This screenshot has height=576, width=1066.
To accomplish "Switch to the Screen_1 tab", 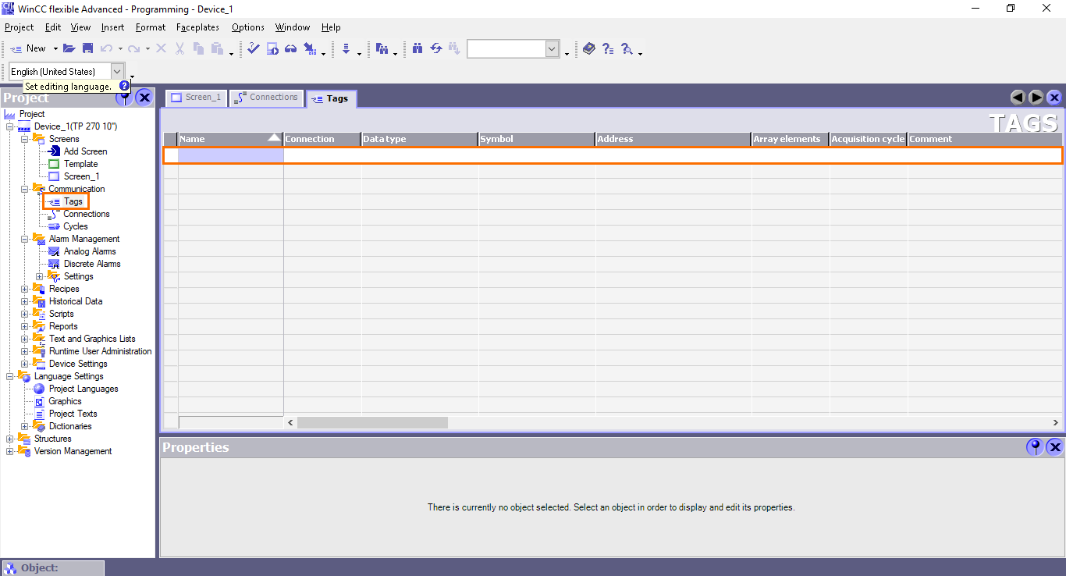I will click(196, 98).
